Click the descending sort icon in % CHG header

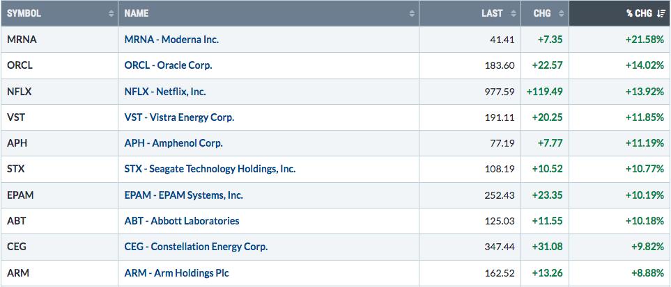(x=661, y=14)
